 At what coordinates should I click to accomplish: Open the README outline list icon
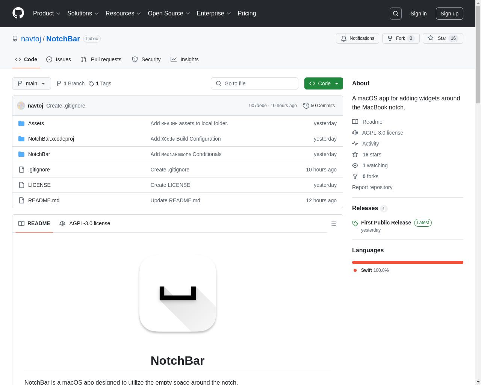tap(333, 224)
